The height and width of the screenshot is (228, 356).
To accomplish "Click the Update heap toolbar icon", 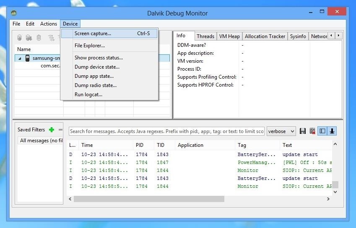I will (x=20, y=38).
